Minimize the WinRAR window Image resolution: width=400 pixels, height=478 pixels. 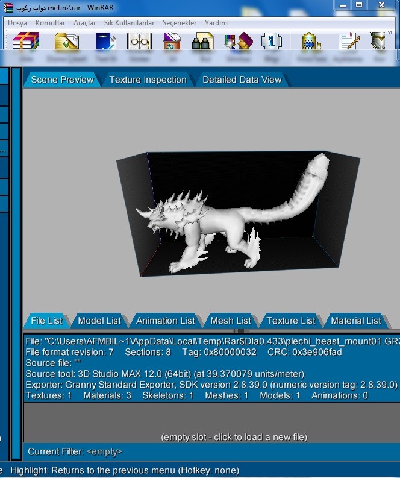coord(343,5)
